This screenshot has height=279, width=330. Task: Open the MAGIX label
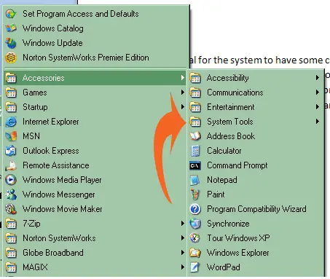(x=35, y=267)
